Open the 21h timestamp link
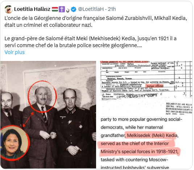The height and width of the screenshot is (170, 194). click(112, 9)
